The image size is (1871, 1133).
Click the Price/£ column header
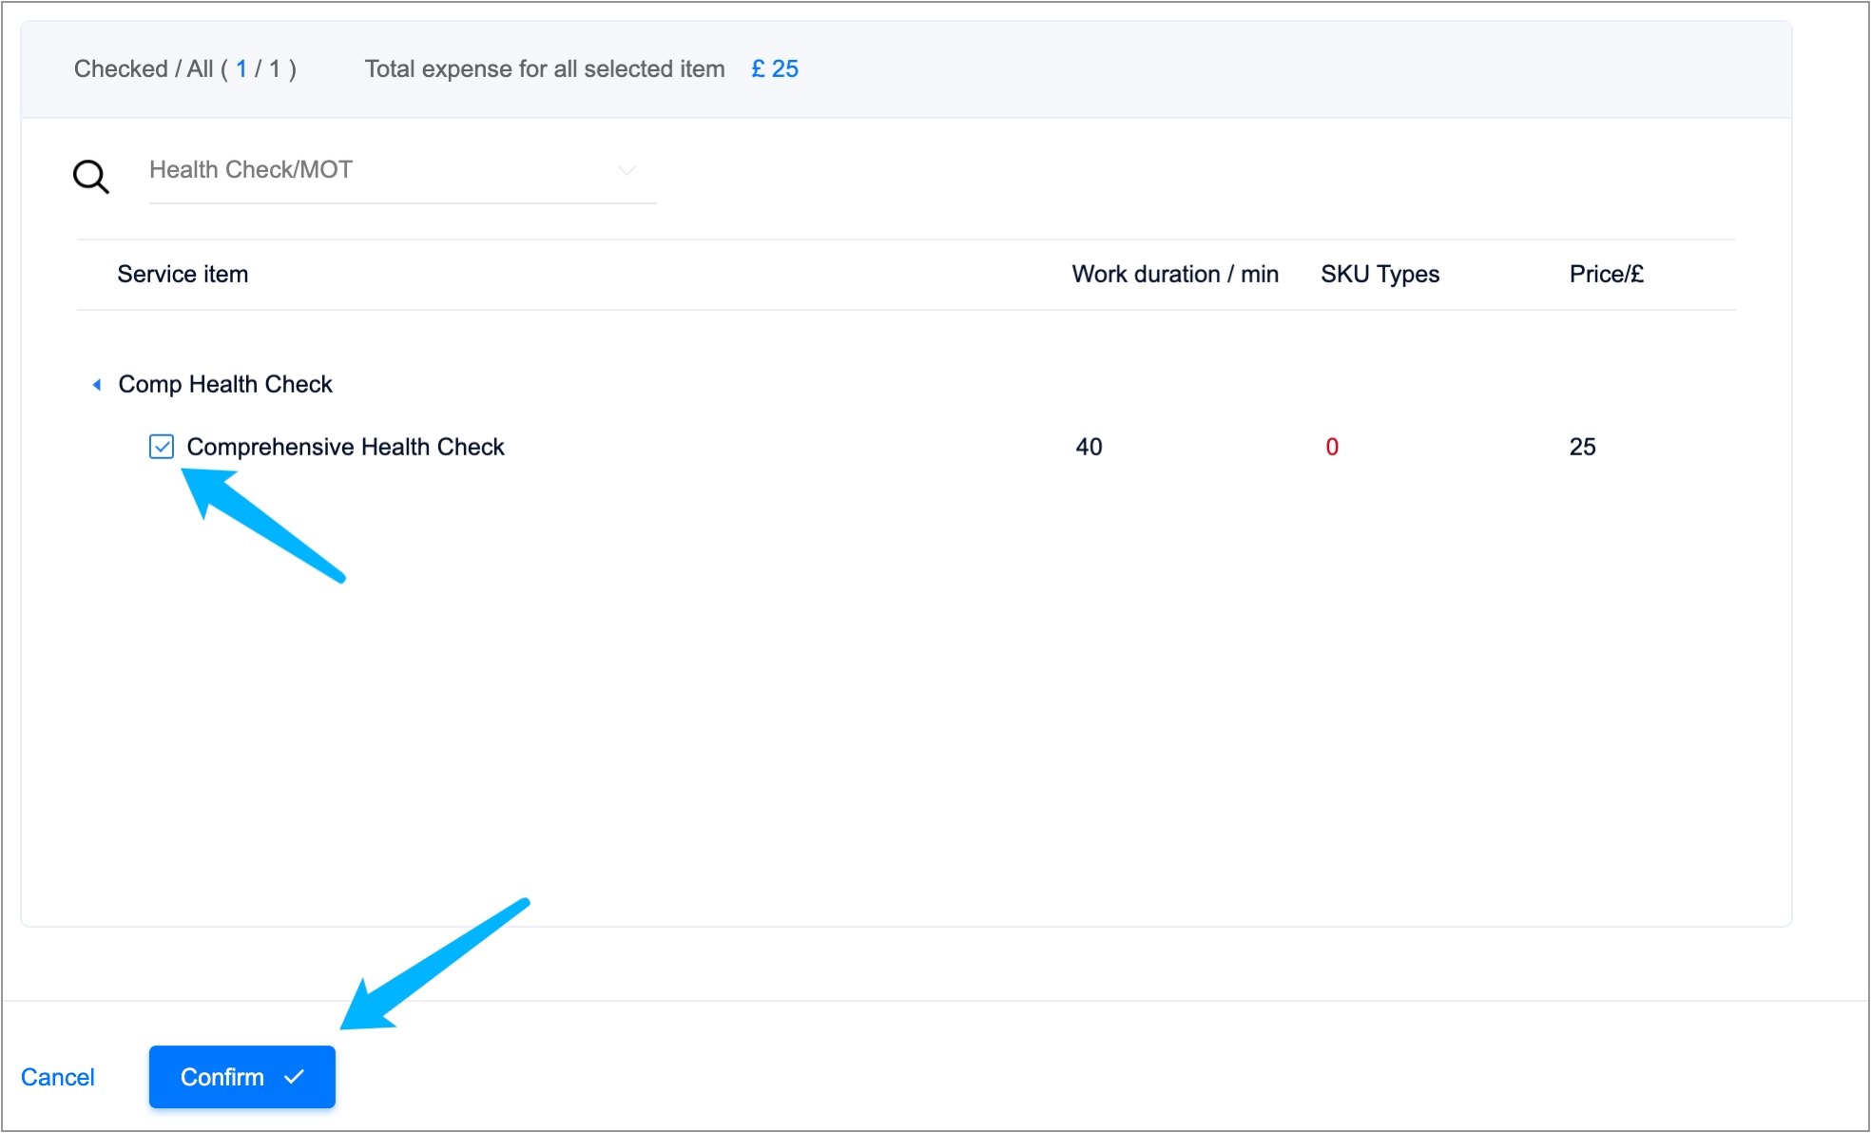(1606, 275)
